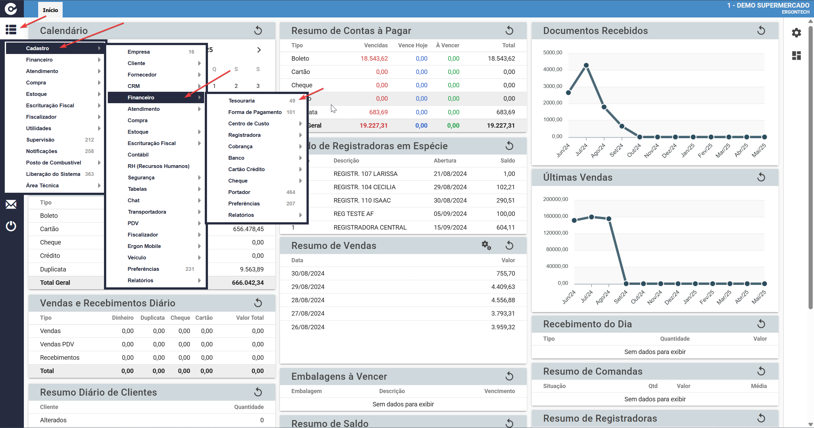
Task: Expand Registradora submenu
Action: tap(257, 135)
